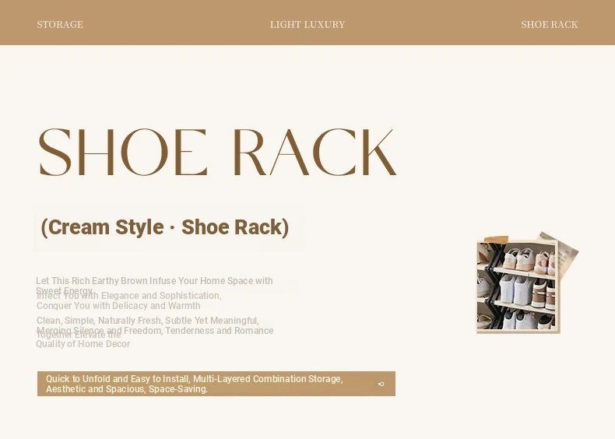
Task: Select the white sneakers on middle shelf
Action: coord(515,290)
